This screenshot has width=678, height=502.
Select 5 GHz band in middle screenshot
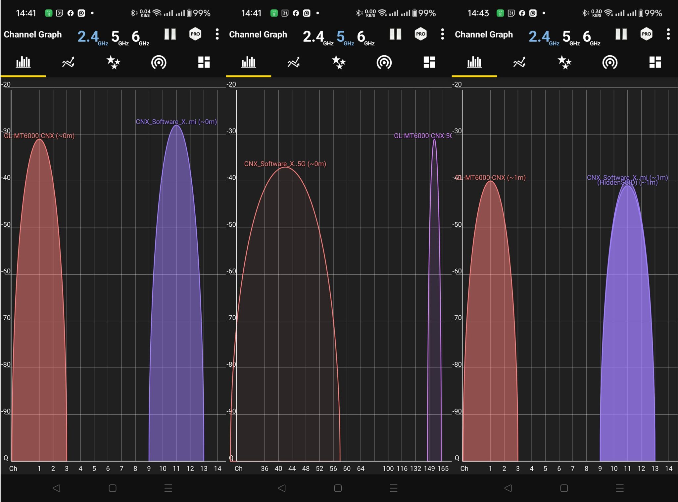click(x=345, y=37)
